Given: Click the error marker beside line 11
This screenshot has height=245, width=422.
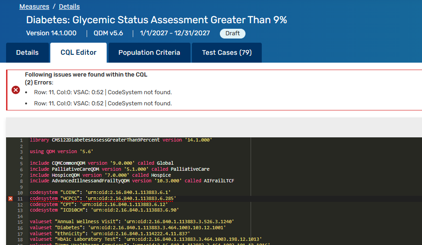Looking at the screenshot, I should click(10, 199).
